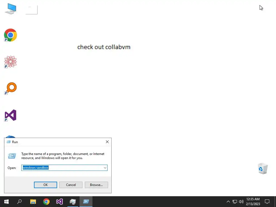This screenshot has width=276, height=207.
Task: Switch to Task Manager taskbar icon
Action: tap(73, 202)
